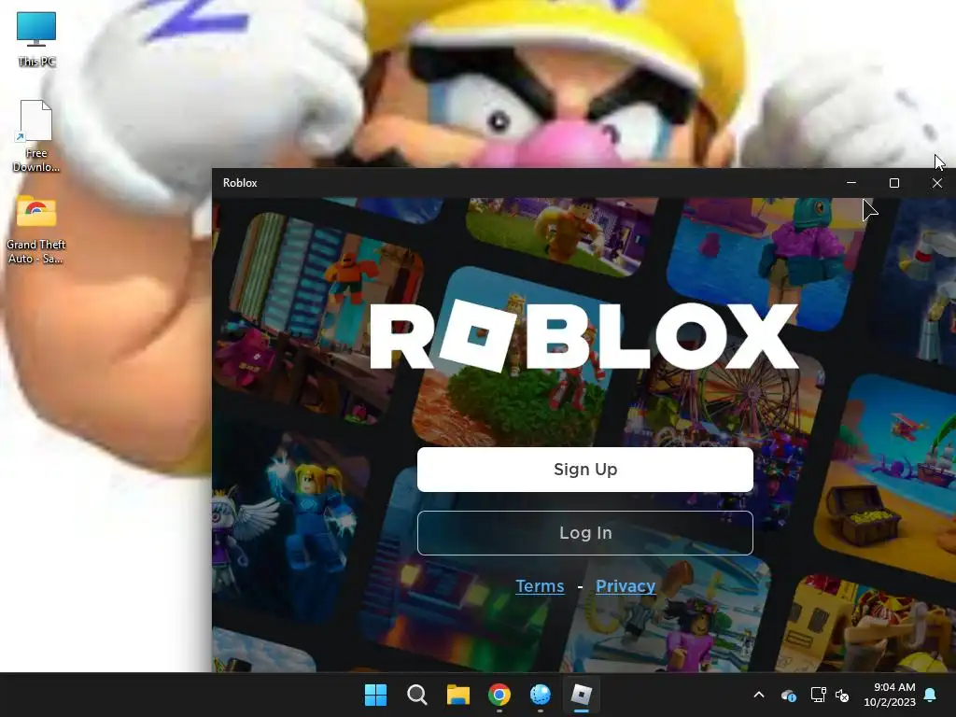Expand hidden system tray icons
956x717 pixels.
[759, 695]
